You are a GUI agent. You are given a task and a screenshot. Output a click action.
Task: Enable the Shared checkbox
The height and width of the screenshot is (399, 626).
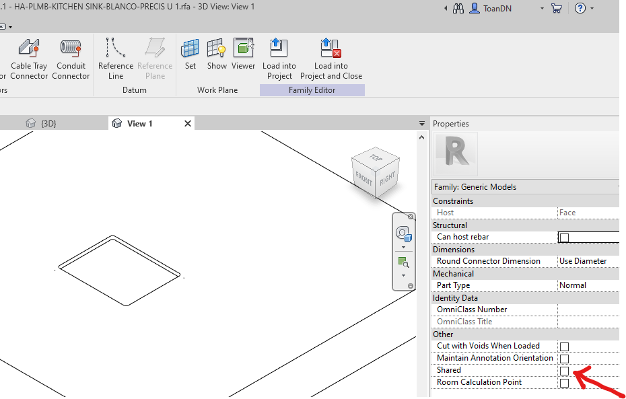coord(563,370)
